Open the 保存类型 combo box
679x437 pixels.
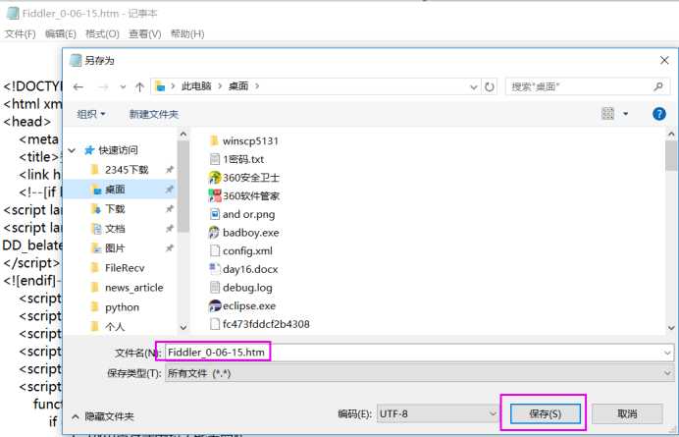[x=419, y=373]
